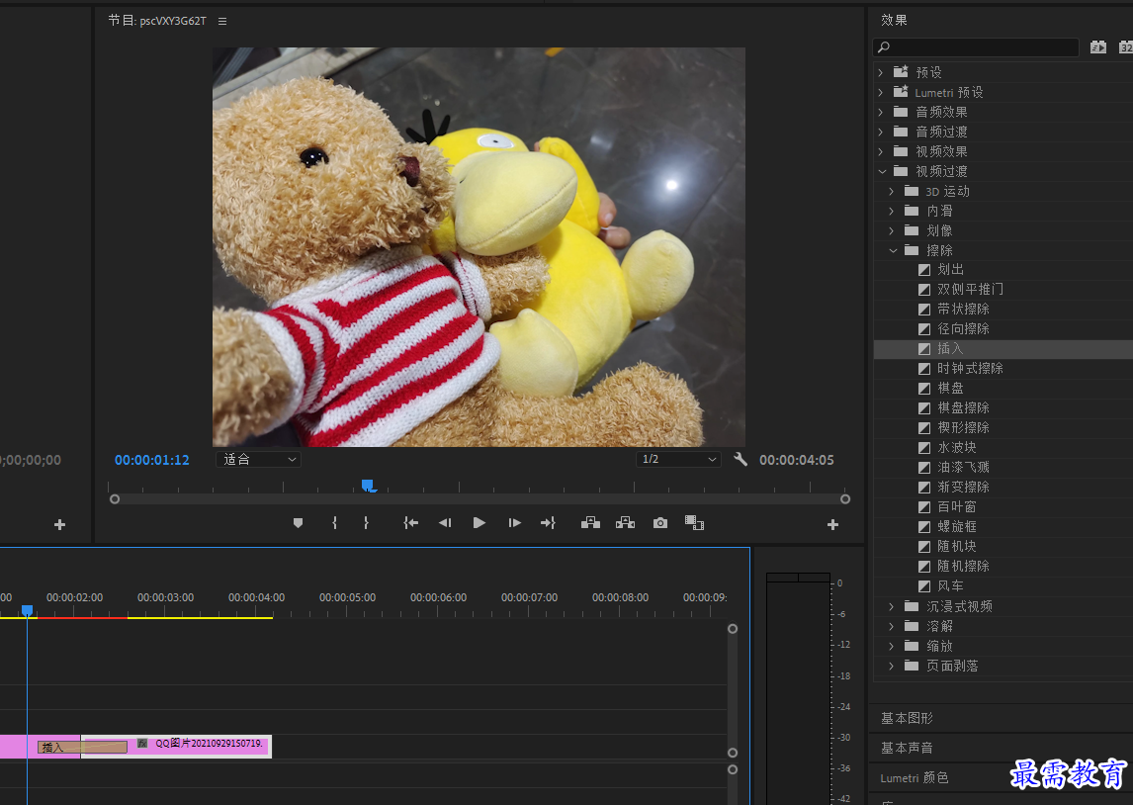The height and width of the screenshot is (805, 1133).
Task: Click the Mark Out bracket icon
Action: click(367, 523)
